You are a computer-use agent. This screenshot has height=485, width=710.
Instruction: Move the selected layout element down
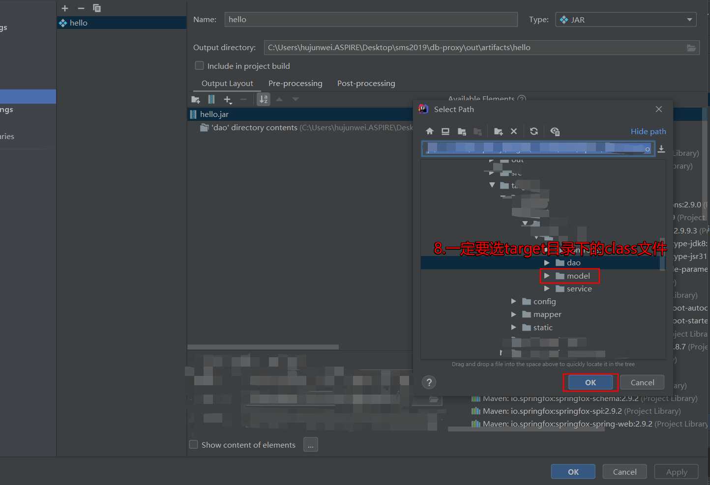[296, 99]
